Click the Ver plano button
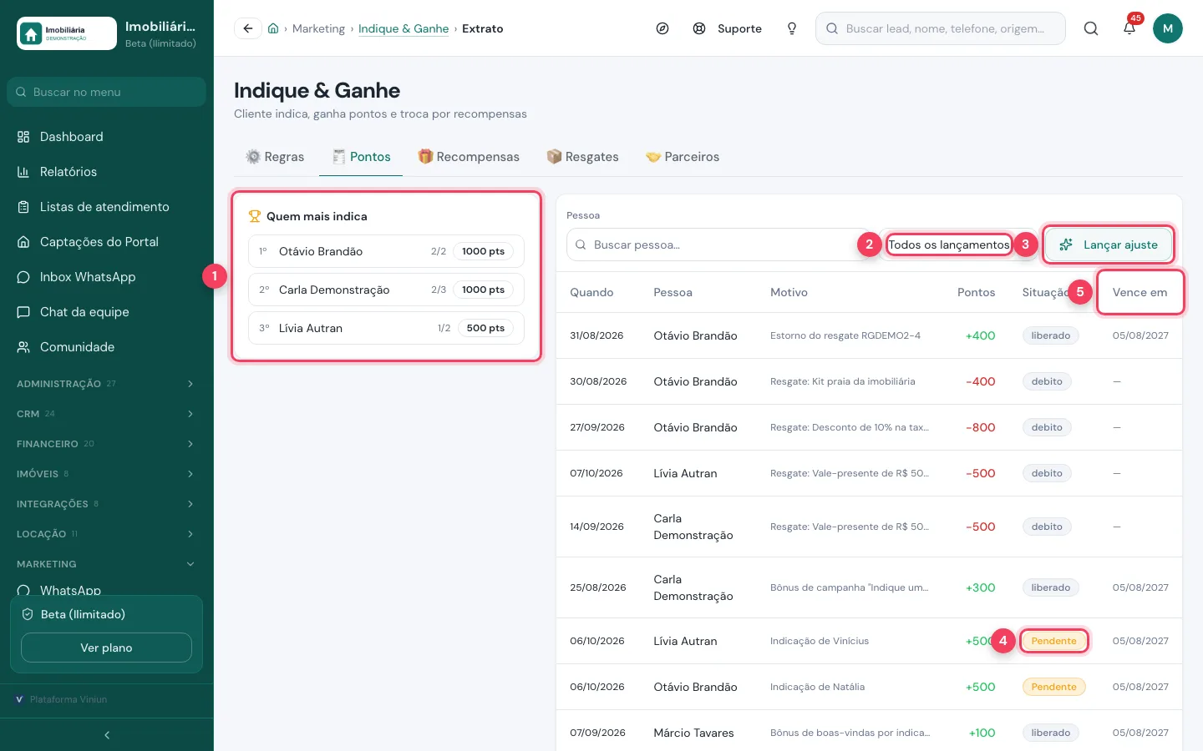Viewport: 1203px width, 751px height. coord(106,648)
